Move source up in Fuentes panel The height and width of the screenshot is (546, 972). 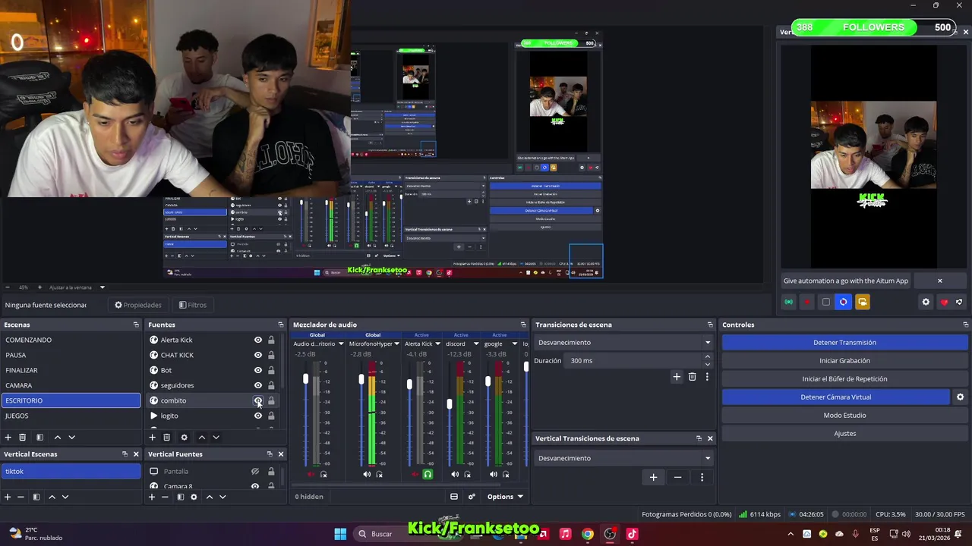click(x=201, y=438)
